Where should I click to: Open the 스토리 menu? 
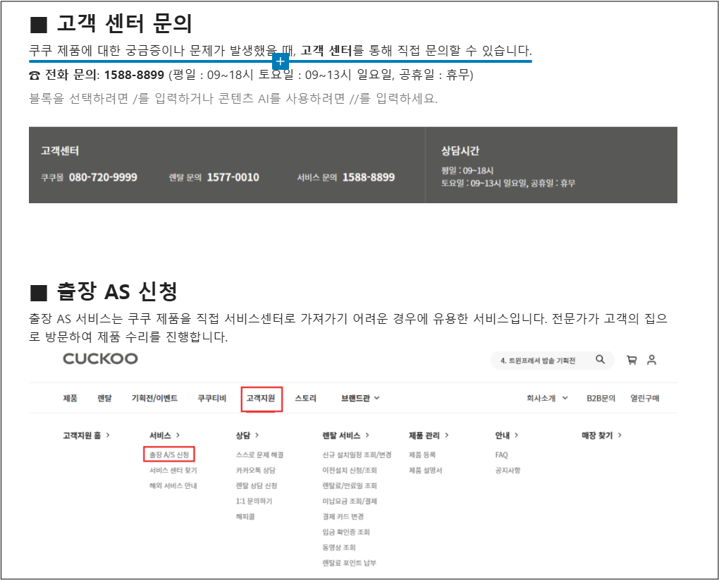(305, 398)
